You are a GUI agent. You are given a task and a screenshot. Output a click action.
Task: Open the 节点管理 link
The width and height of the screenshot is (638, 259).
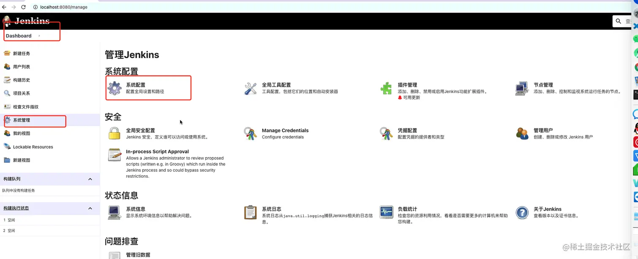tap(543, 85)
